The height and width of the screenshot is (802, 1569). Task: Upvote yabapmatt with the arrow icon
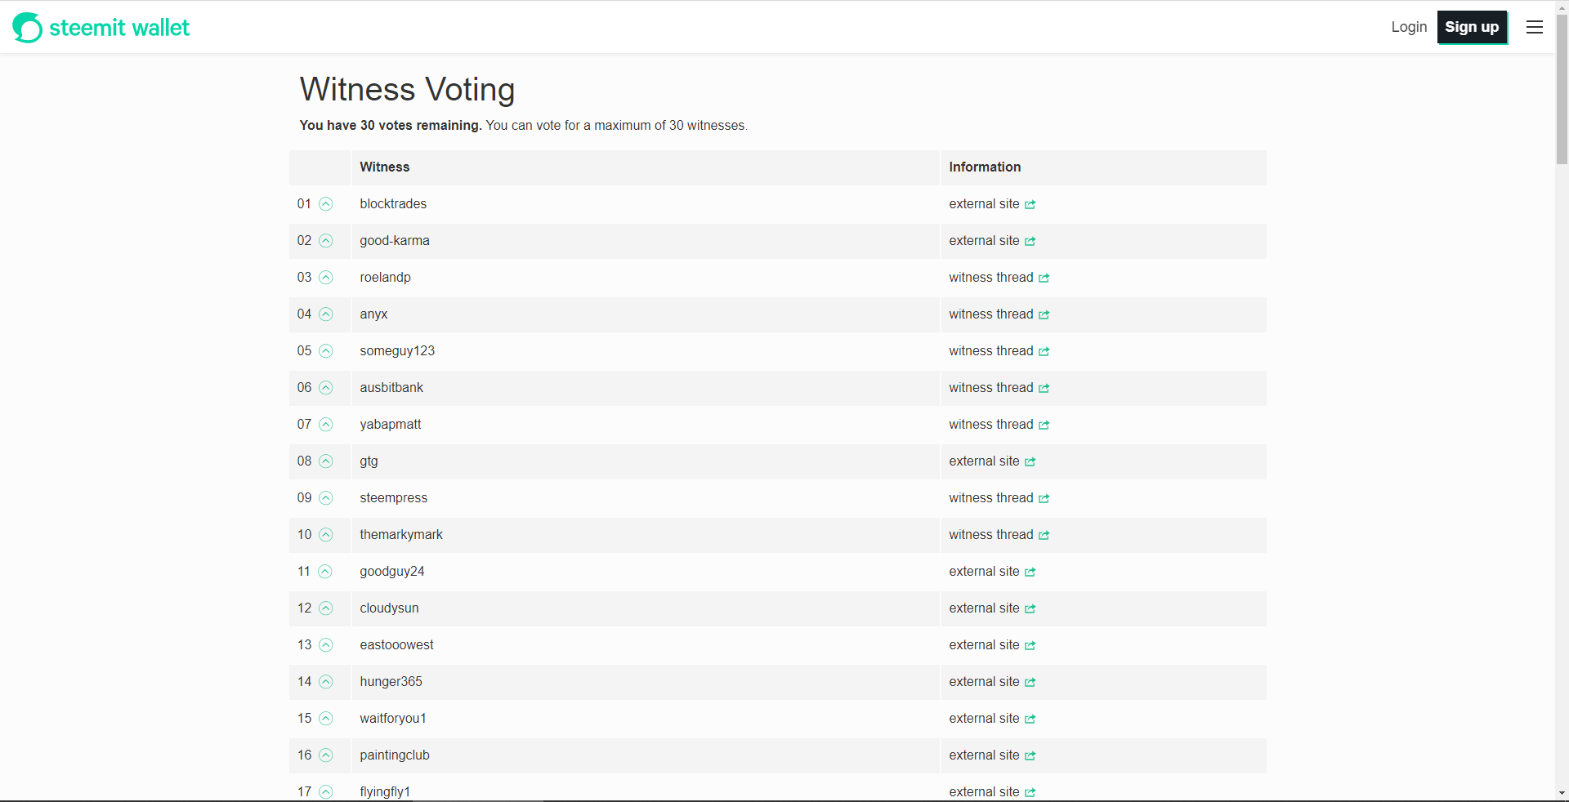click(x=326, y=425)
